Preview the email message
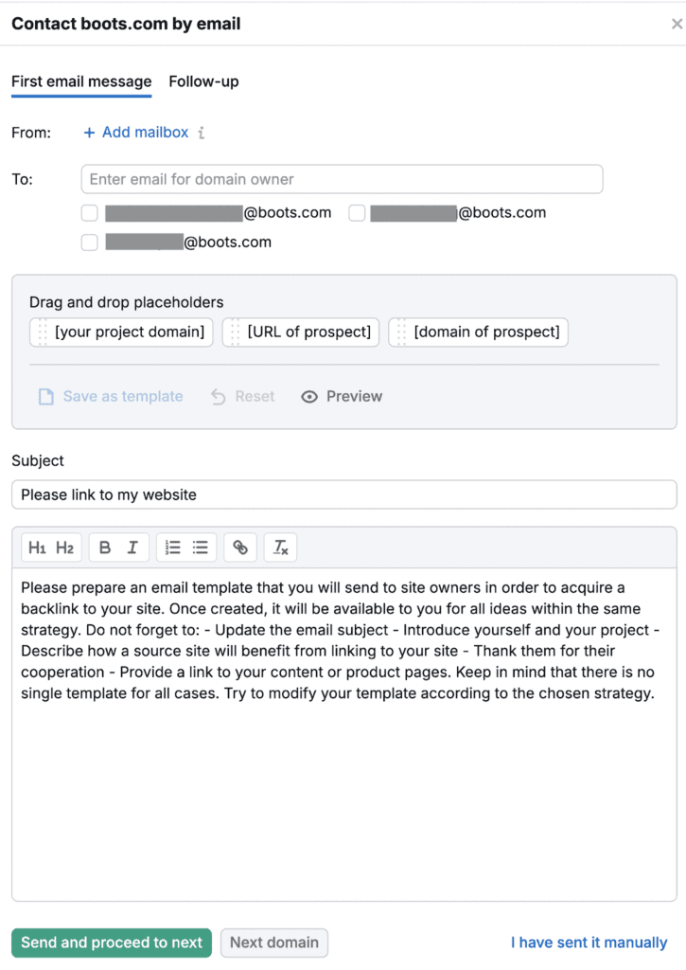This screenshot has height=970, width=686. coord(342,396)
